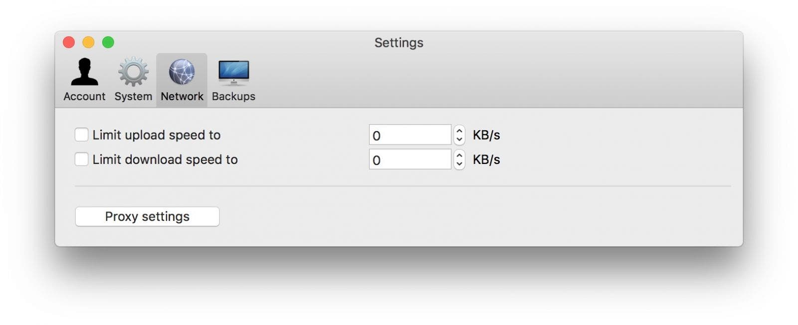798x325 pixels.
Task: Focus the download speed KB/s field
Action: tap(410, 159)
